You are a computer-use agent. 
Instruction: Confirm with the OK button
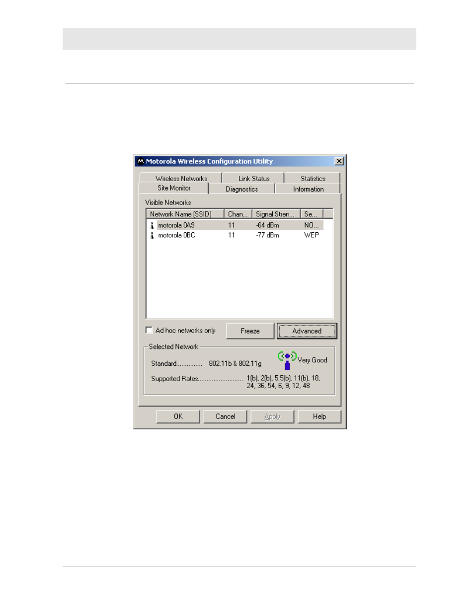click(178, 416)
